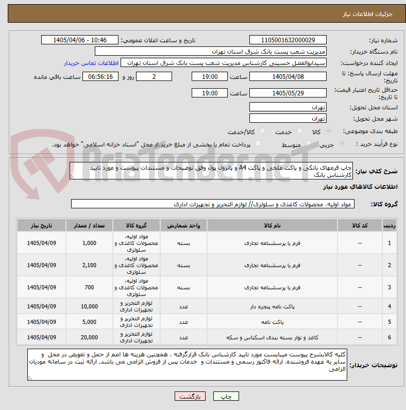Click the resize handle of description textarea
The height and width of the screenshot is (410, 406).
pos(72,177)
